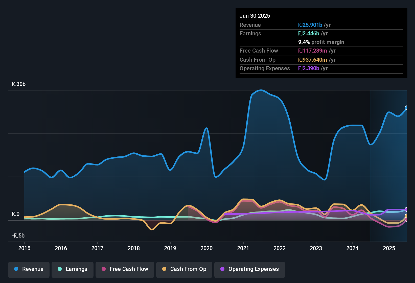This screenshot has height=283, width=415.
Task: Select the orange Cash From Op legend dot
Action: click(164, 269)
